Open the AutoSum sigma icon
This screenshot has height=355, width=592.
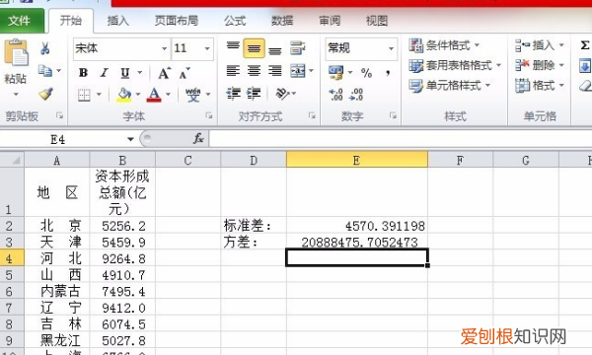point(584,45)
